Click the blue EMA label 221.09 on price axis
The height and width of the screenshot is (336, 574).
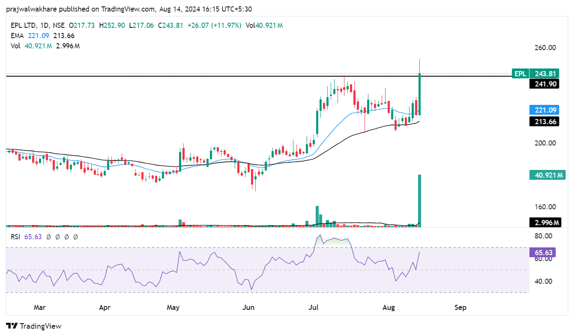click(544, 110)
